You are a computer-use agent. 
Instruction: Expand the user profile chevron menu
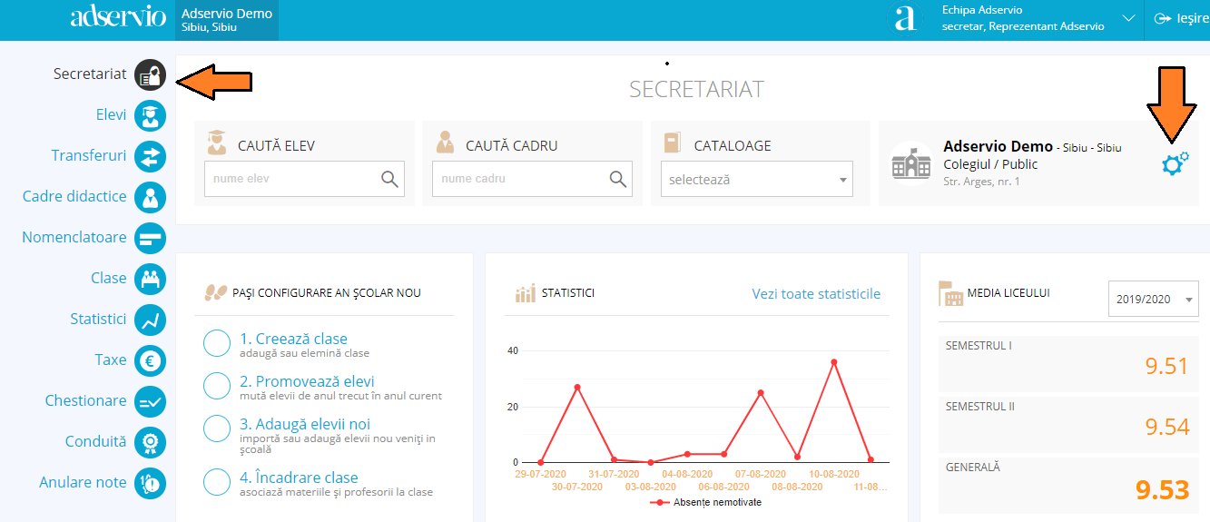click(x=1129, y=18)
